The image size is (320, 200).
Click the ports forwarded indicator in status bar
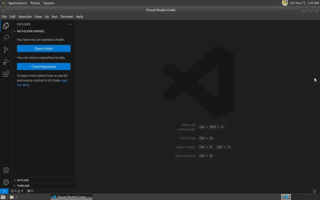30,191
